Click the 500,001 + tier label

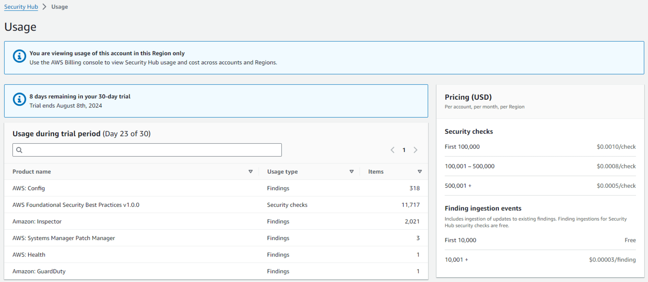pyautogui.click(x=458, y=186)
